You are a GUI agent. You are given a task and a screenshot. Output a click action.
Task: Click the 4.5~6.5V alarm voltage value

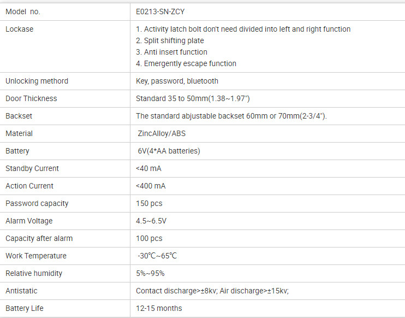tap(151, 221)
